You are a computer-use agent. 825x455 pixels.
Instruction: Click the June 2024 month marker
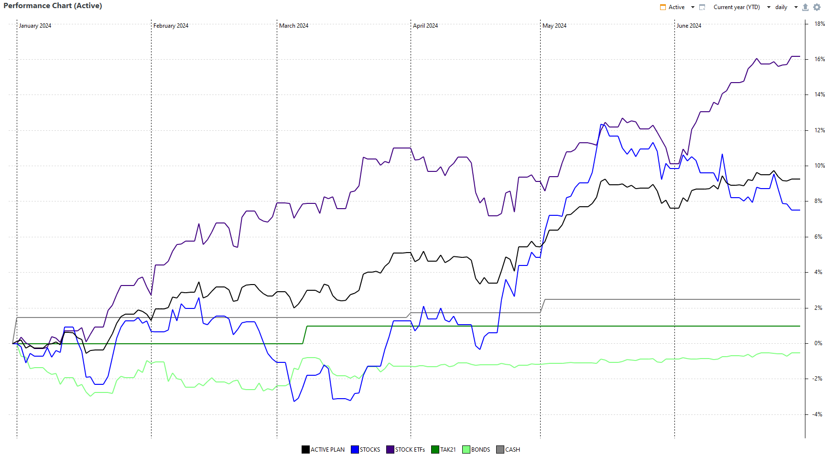689,26
